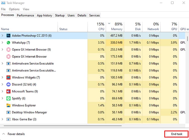Expand the Xbox Game Bar (3) group
The width and height of the screenshot is (189, 140).
point(2,119)
